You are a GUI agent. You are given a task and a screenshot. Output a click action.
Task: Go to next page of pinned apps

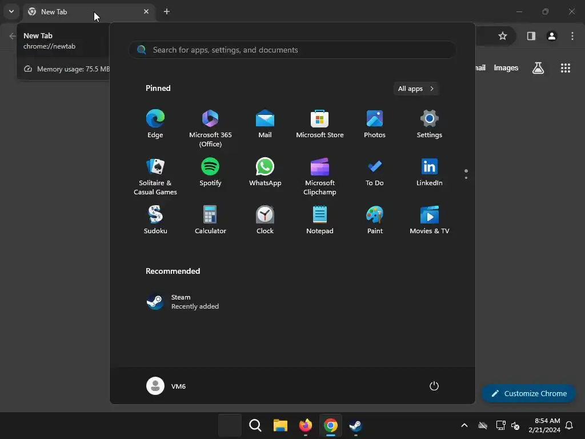click(x=466, y=178)
